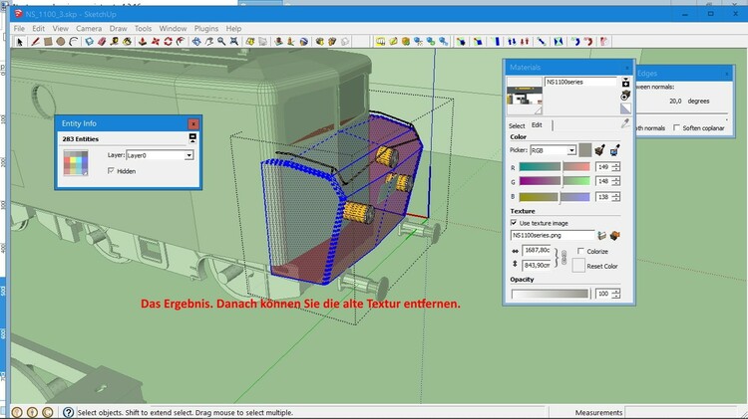Switch to the Select tab in Materials
This screenshot has width=748, height=419.
click(x=517, y=125)
